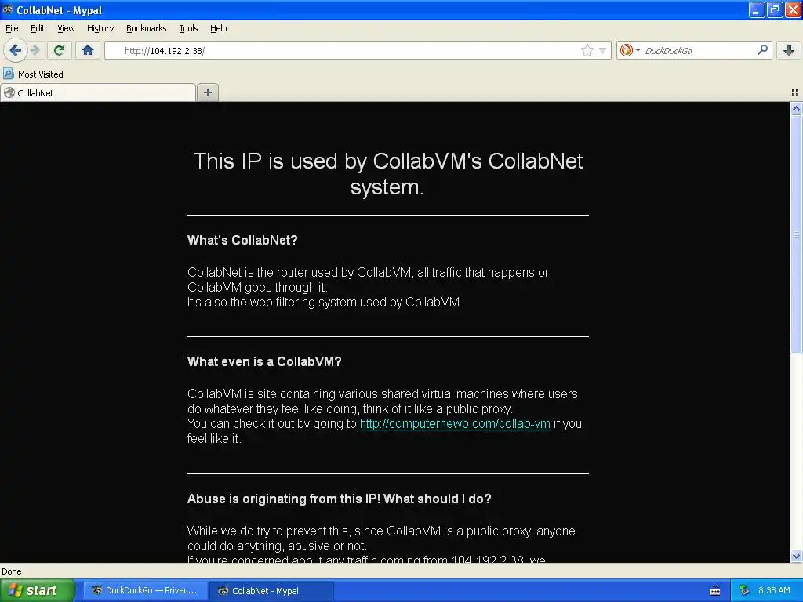Click the search magnifier icon
Screen dimensions: 803x602
[x=762, y=49]
